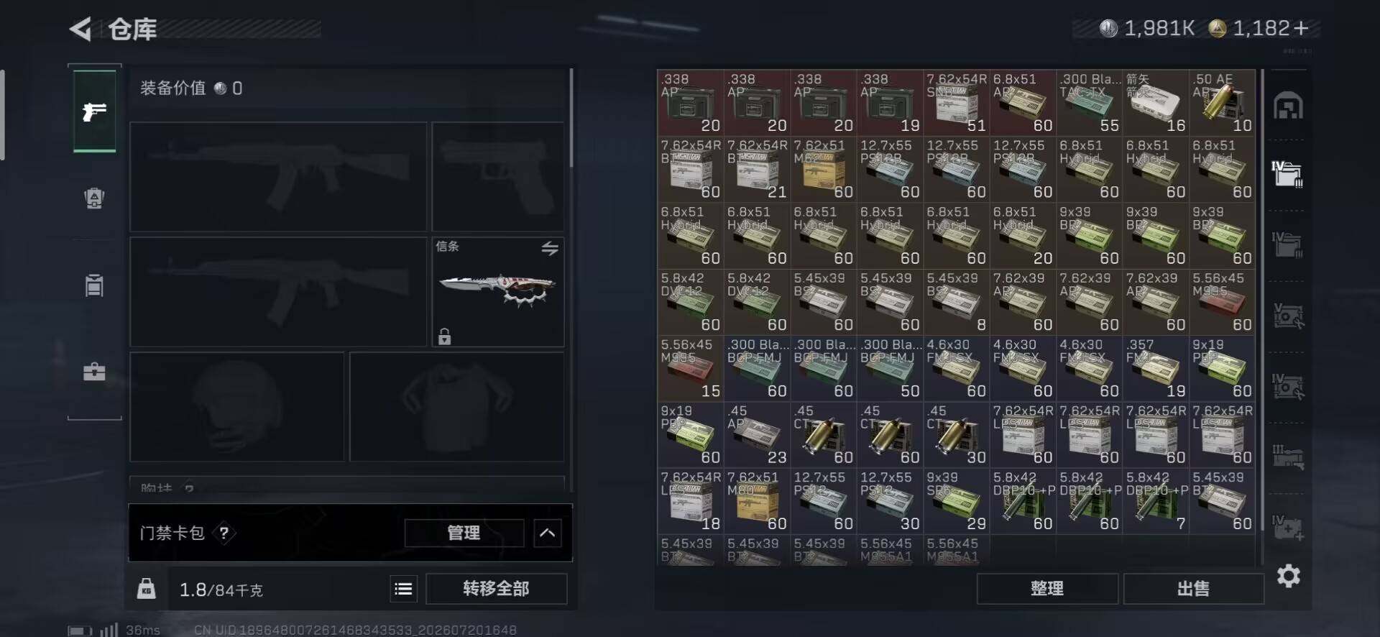Tap the rifle slot beside the 信条 knife
Screen dimensions: 1380x637
pos(278,292)
